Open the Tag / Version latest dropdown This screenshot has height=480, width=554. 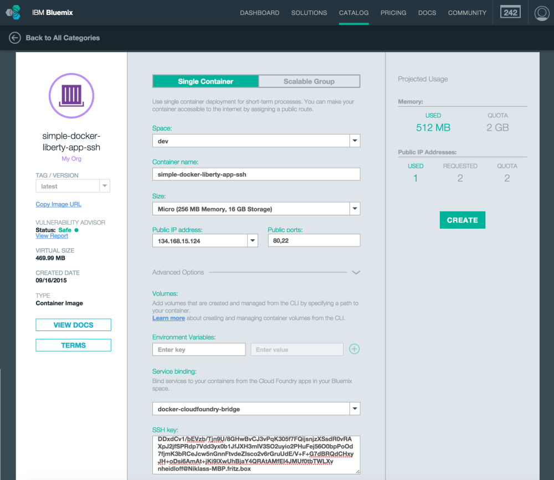coord(73,186)
